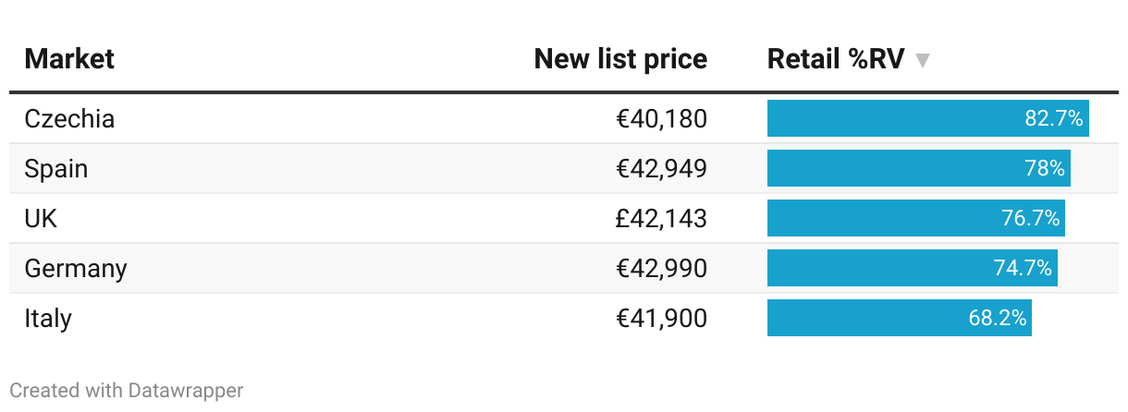Click the Market column header
Viewport: 1128px width, 412px height.
pos(69,60)
